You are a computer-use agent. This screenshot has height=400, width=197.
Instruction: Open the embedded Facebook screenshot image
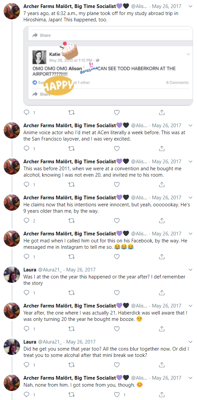[x=108, y=66]
